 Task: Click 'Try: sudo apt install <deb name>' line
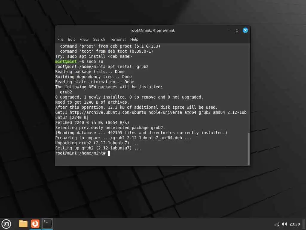[x=94, y=56]
